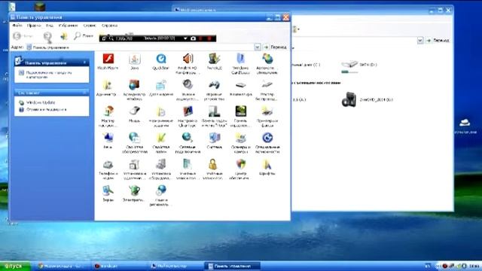Open the Избранное menu

pyautogui.click(x=68, y=26)
